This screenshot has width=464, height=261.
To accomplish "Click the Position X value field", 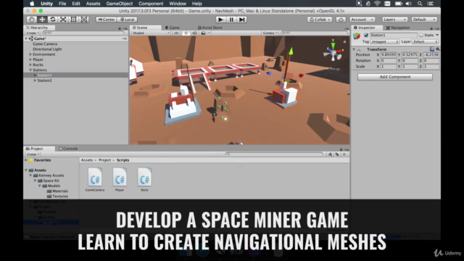I will point(389,55).
